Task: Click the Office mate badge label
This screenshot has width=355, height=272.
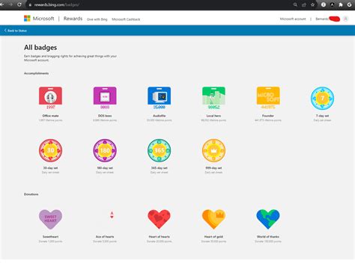Action: click(x=50, y=116)
